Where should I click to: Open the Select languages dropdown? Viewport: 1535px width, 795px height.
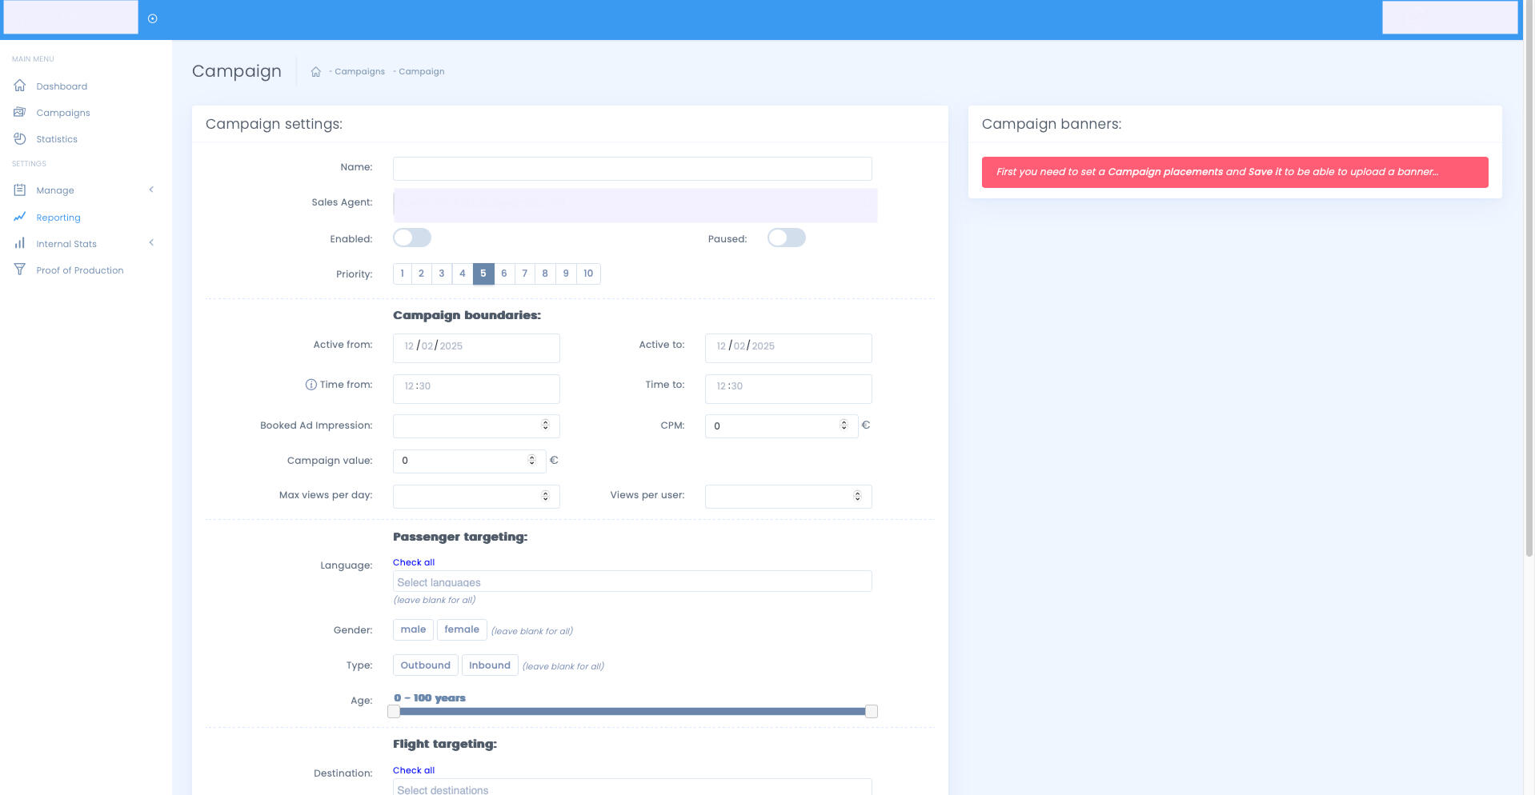coord(631,581)
